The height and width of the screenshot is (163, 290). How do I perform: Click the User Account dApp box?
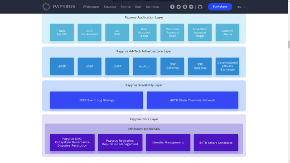pyautogui.click(x=145, y=32)
